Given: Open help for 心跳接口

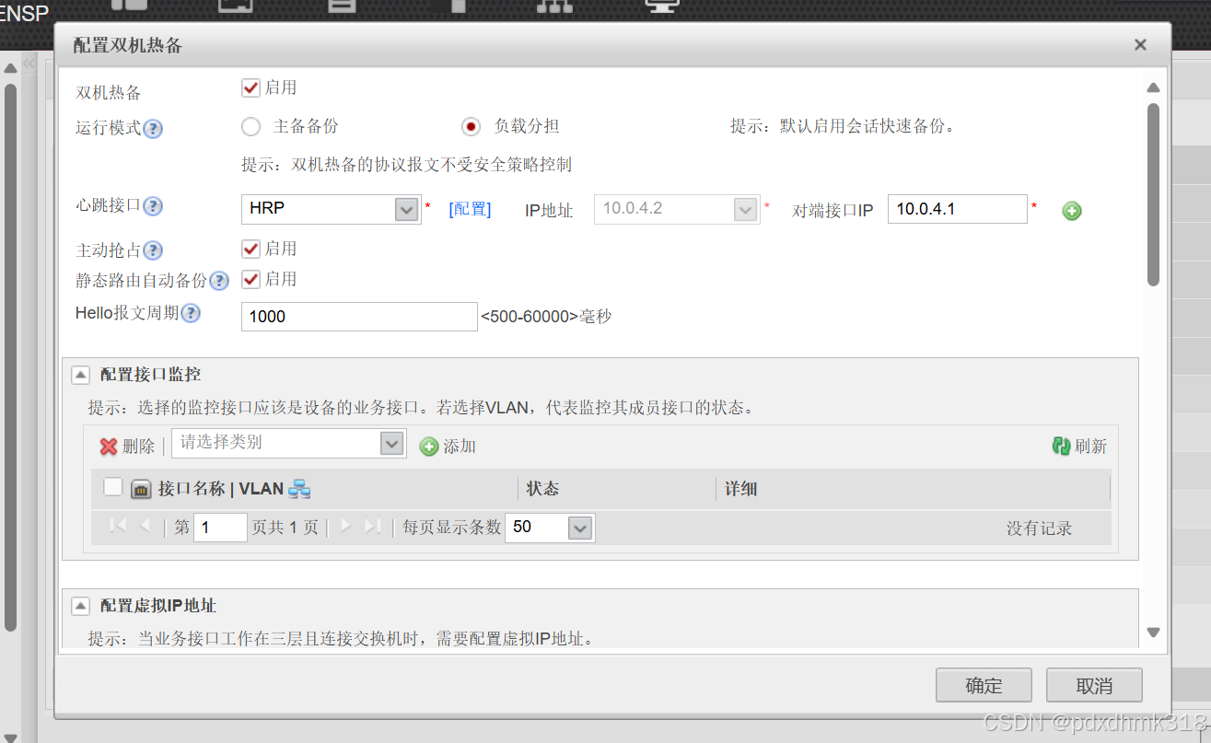Looking at the screenshot, I should (x=153, y=206).
